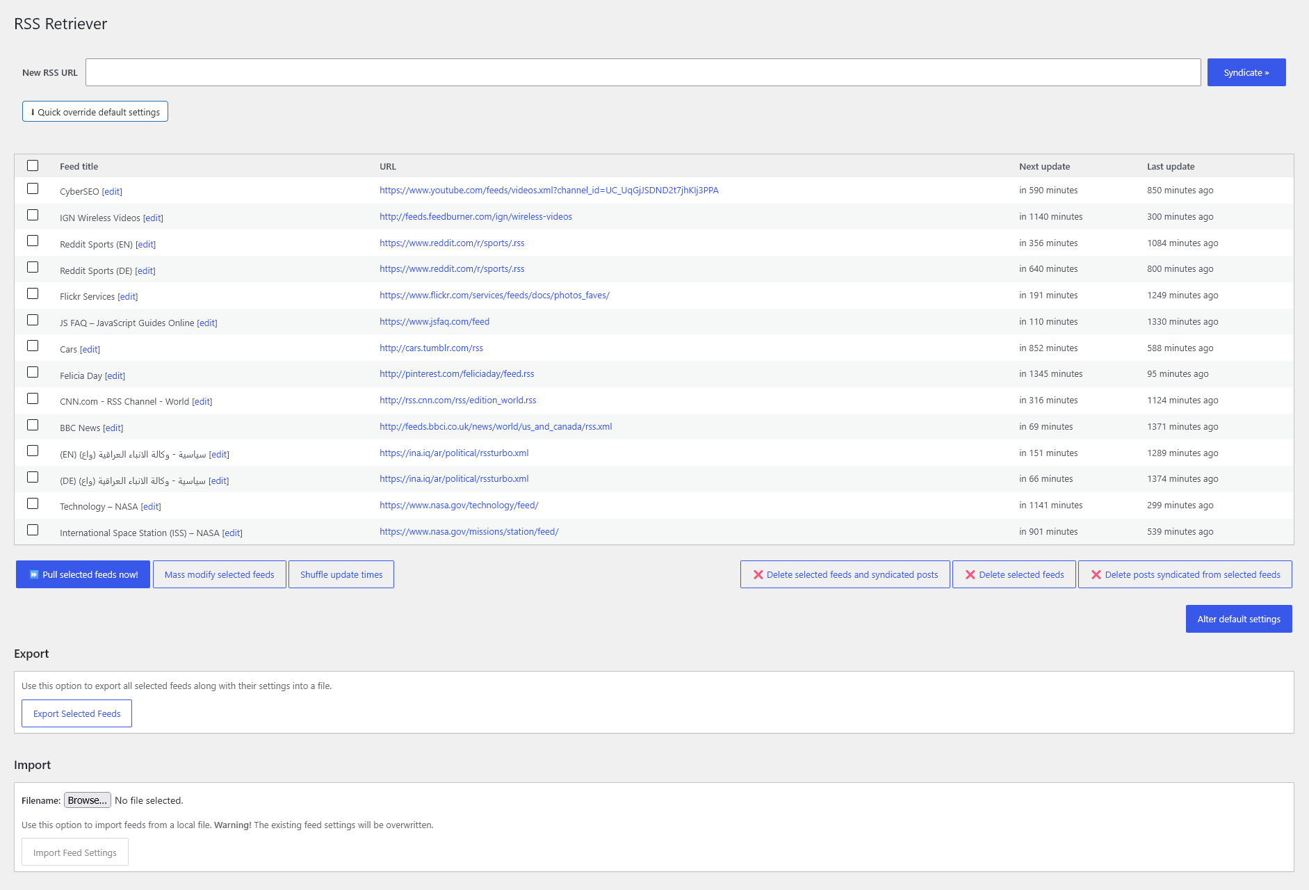The height and width of the screenshot is (890, 1309).
Task: Click Delete posts syndicated from selected feeds
Action: point(1185,574)
